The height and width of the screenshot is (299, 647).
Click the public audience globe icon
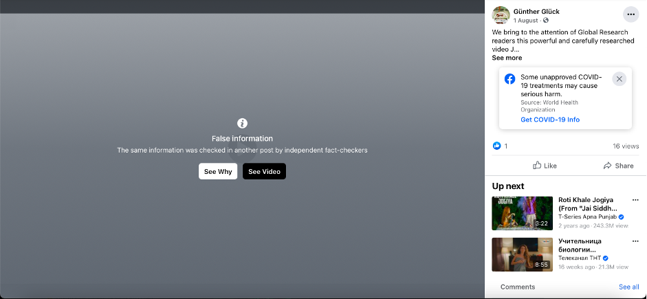coord(546,21)
